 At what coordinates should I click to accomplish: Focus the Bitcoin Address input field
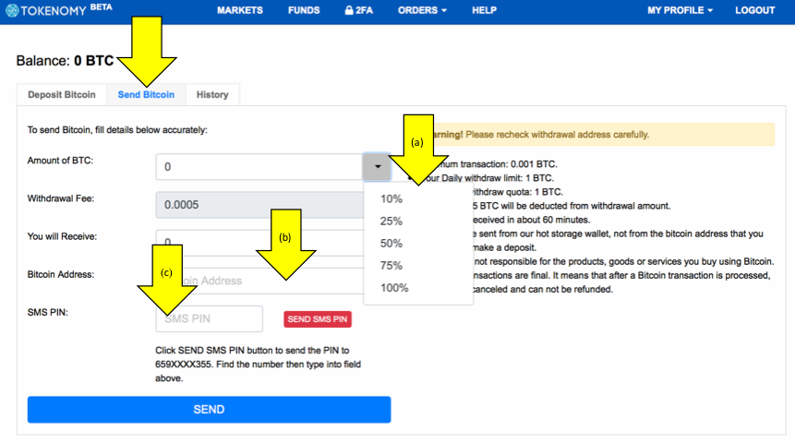(259, 281)
